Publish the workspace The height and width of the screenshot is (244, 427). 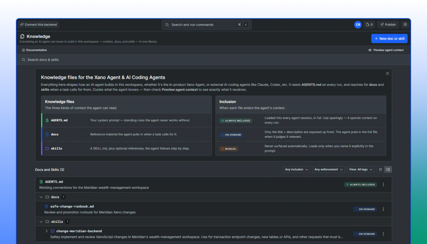click(x=388, y=24)
